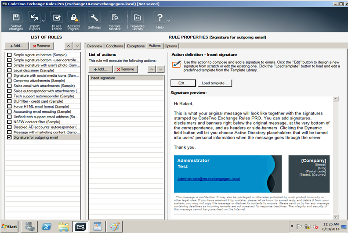Remove the selected rule from list of rules

coord(42,46)
